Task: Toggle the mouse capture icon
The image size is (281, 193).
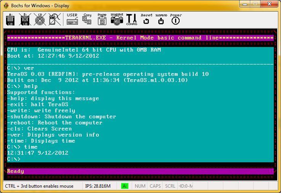Action: pos(55,19)
